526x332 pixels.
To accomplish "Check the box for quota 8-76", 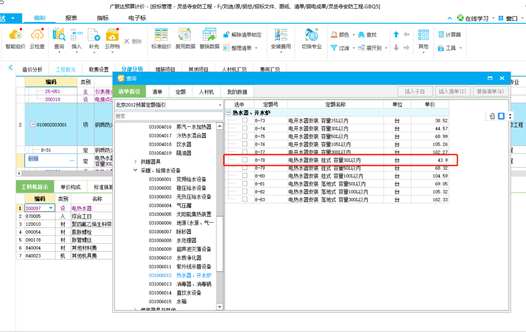I will [245, 144].
